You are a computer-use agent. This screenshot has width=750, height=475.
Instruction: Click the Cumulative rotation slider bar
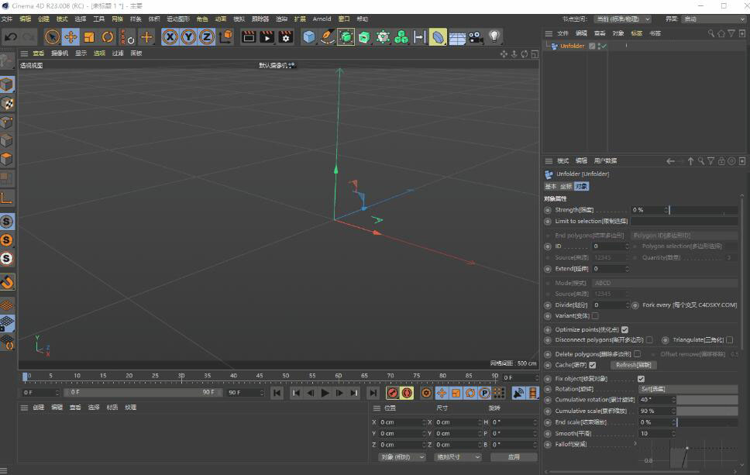[707, 400]
